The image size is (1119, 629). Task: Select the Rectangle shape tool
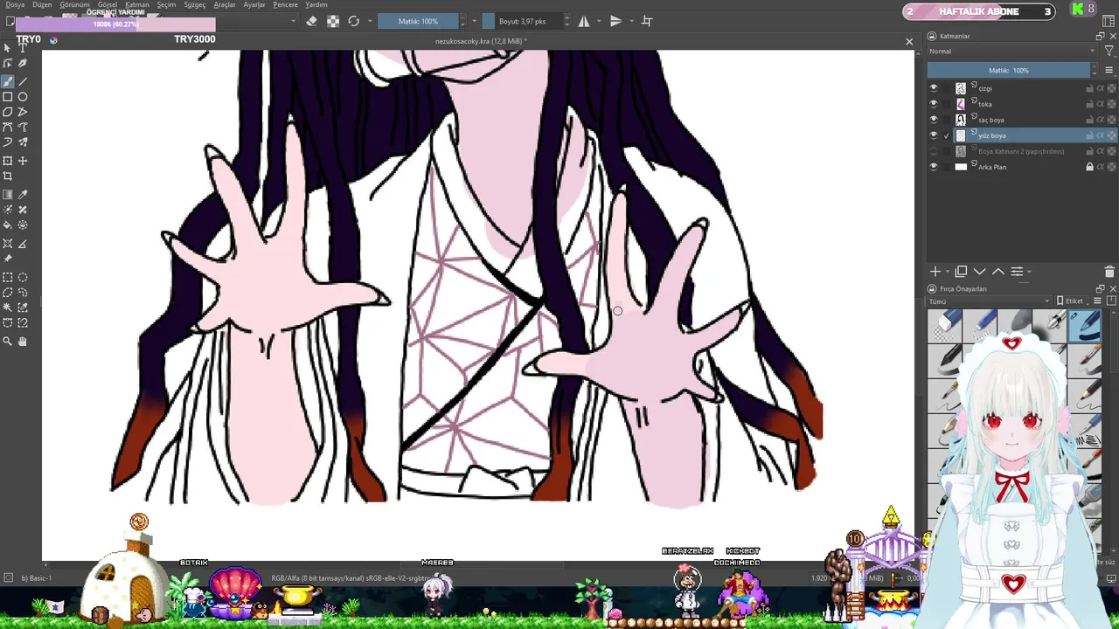8,97
